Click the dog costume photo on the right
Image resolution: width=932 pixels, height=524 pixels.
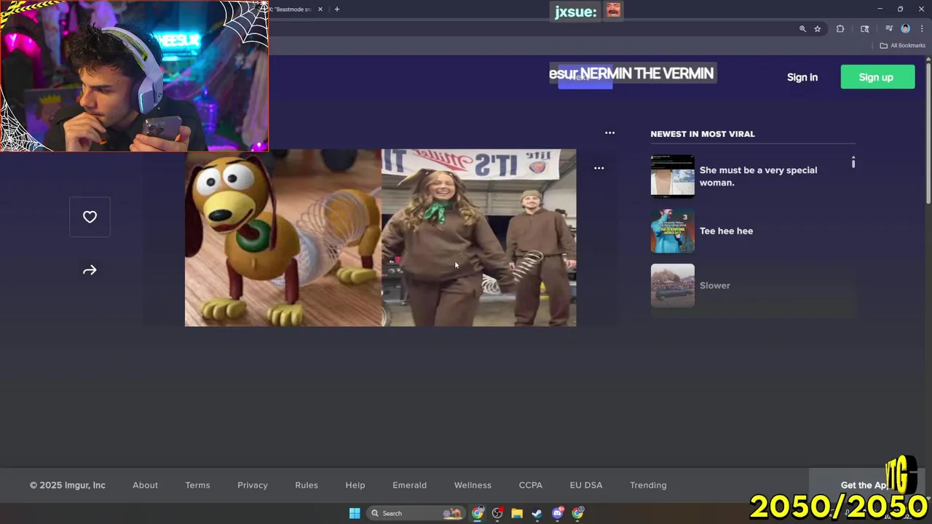tap(478, 238)
